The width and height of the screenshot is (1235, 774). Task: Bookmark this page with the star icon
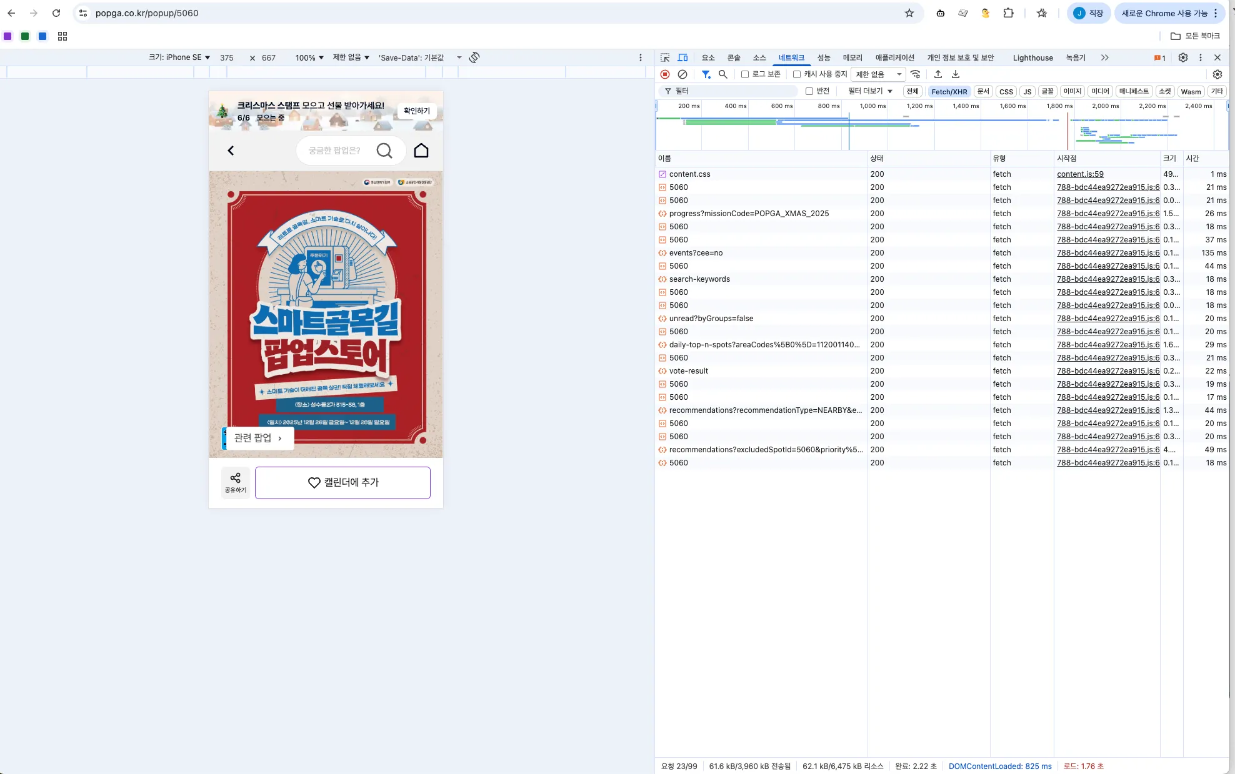[909, 13]
